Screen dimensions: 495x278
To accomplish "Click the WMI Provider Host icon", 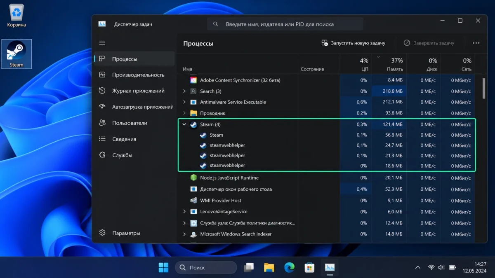I will (x=193, y=201).
